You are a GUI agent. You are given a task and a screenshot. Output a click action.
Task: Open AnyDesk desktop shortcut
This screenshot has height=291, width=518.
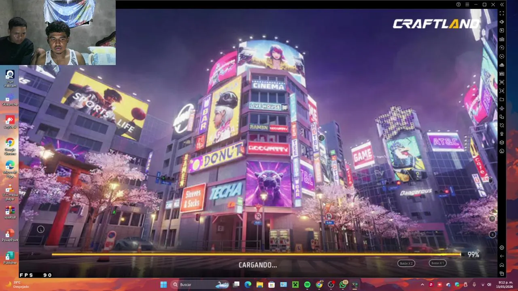[10, 122]
